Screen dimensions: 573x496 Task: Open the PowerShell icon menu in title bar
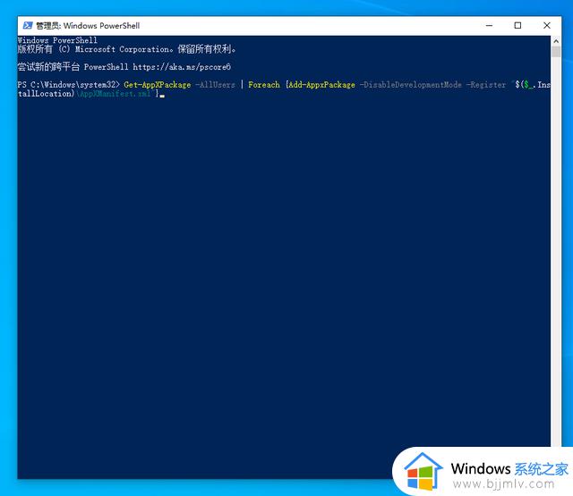point(28,26)
